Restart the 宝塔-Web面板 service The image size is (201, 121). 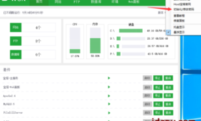[x=168, y=87]
